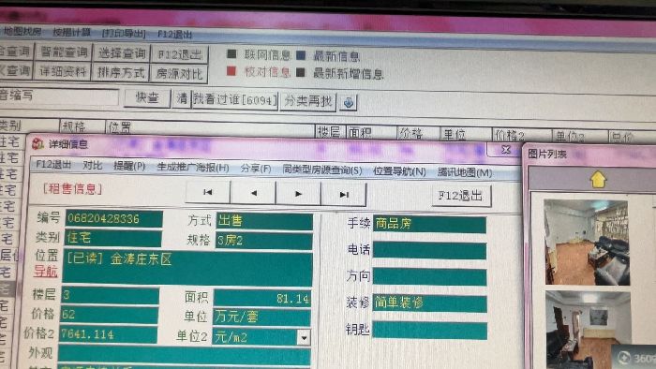Open the 生成推广海报(H) menu
Image resolution: width=656 pixels, height=369 pixels.
193,168
